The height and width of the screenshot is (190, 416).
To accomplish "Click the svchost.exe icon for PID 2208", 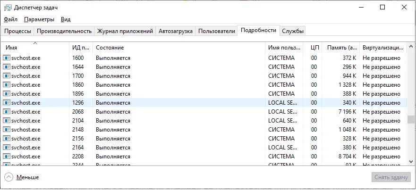I will click(x=7, y=157).
